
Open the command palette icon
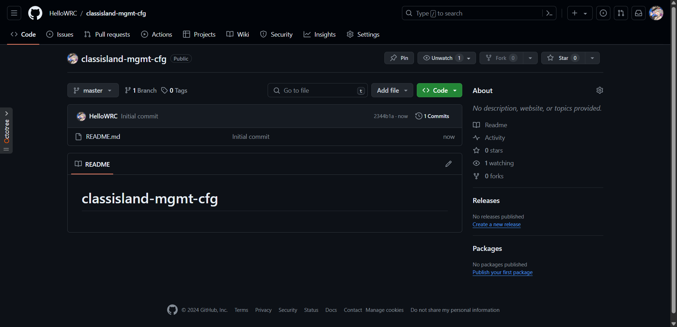549,13
